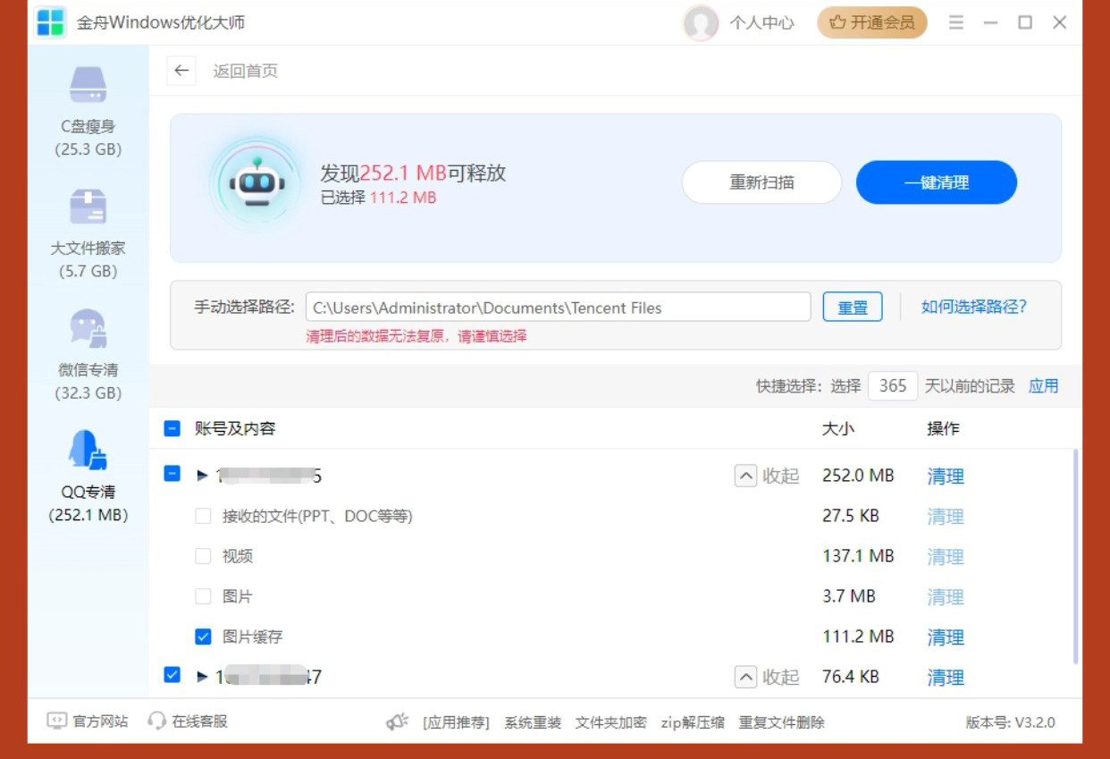The height and width of the screenshot is (759, 1110).
Task: Toggle the 账号及内容 select-all checkbox
Action: 172,428
